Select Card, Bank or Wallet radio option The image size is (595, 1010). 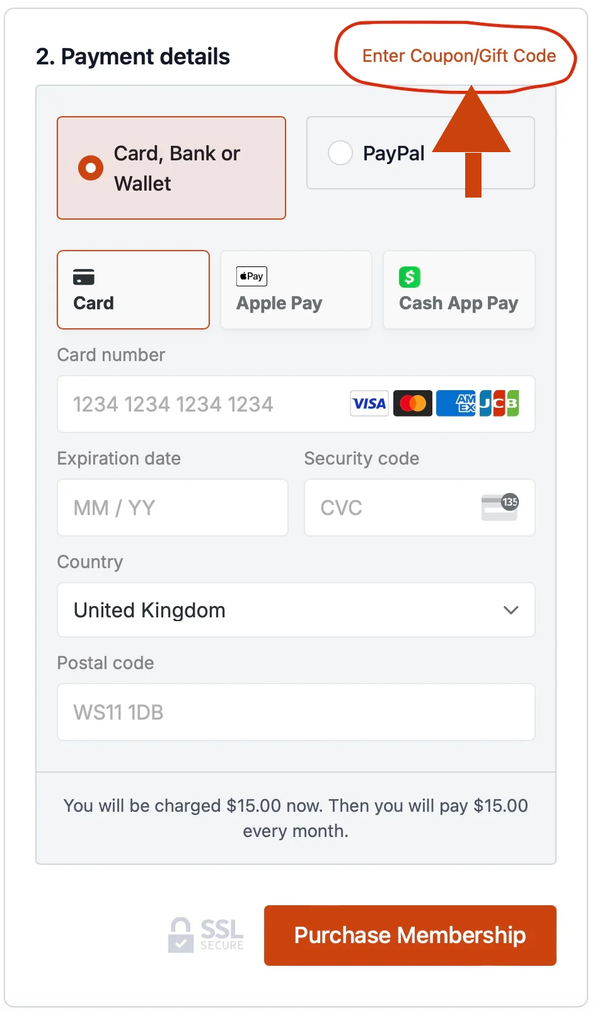tap(91, 168)
